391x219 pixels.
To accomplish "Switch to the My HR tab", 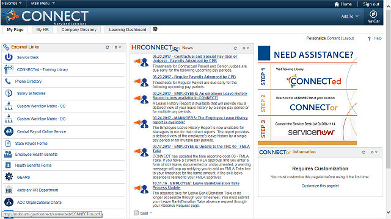I will [x=42, y=30].
